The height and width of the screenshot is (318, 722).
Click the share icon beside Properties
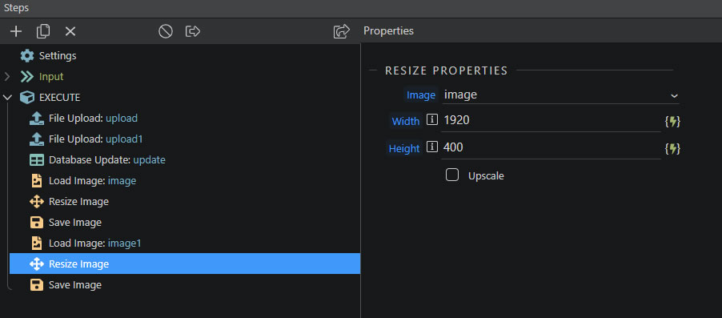(x=342, y=31)
